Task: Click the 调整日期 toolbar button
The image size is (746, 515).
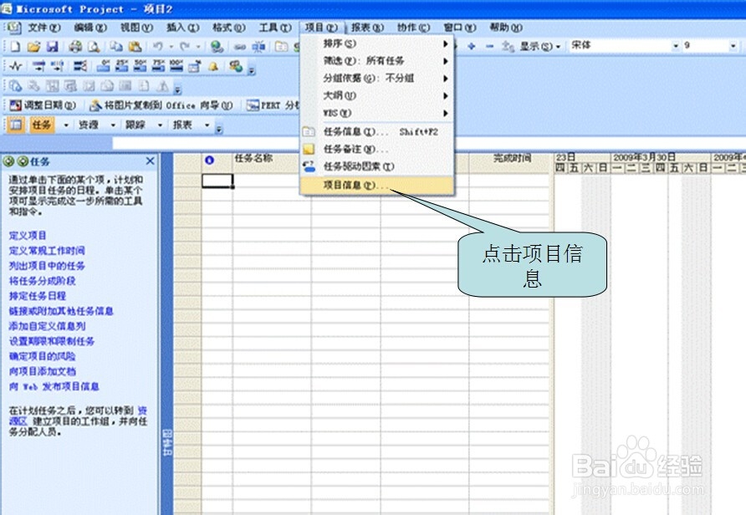Action: tap(43, 105)
